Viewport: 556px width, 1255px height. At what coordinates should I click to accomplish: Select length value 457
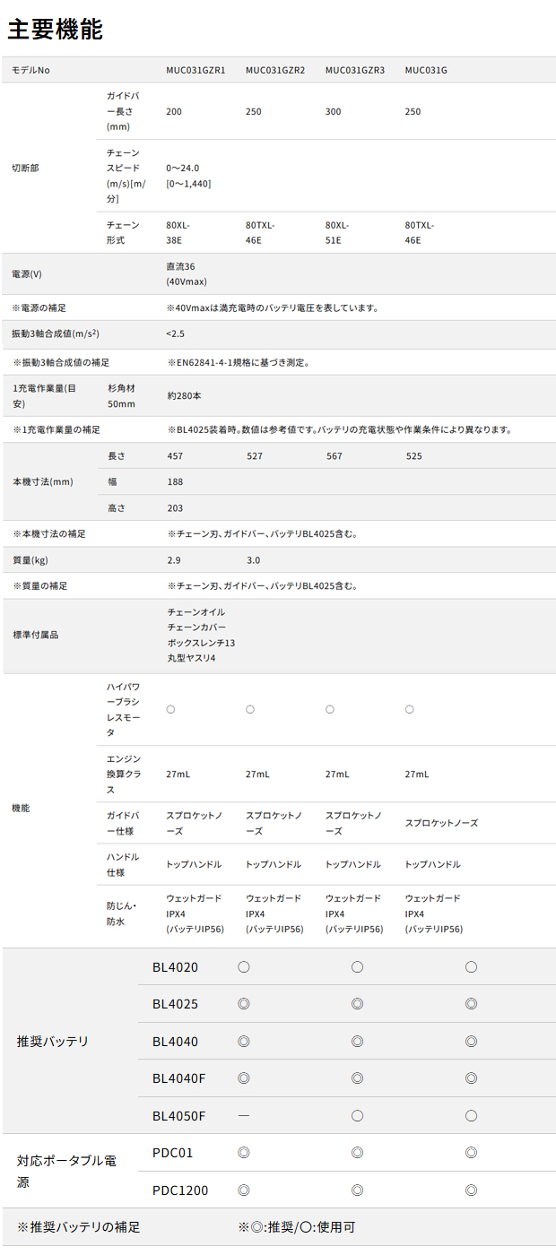175,455
